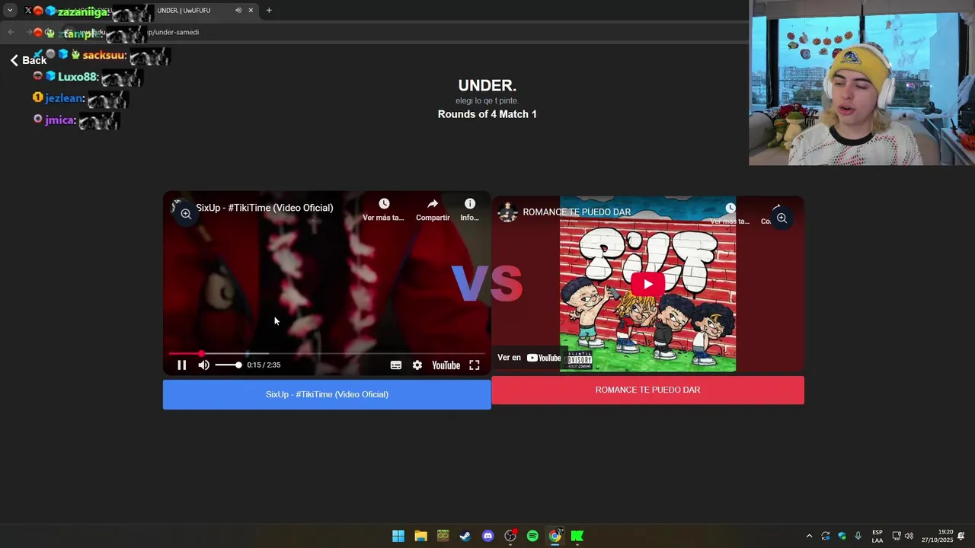Open the ROMANCE TE PUEDO DAR video title
Image resolution: width=975 pixels, height=548 pixels.
click(x=577, y=212)
